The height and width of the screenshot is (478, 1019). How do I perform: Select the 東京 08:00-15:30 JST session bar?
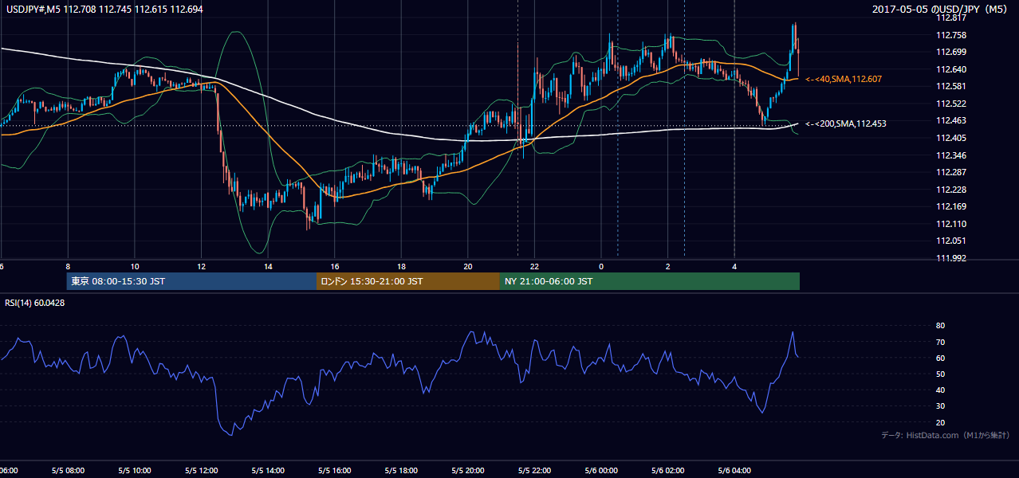point(191,281)
